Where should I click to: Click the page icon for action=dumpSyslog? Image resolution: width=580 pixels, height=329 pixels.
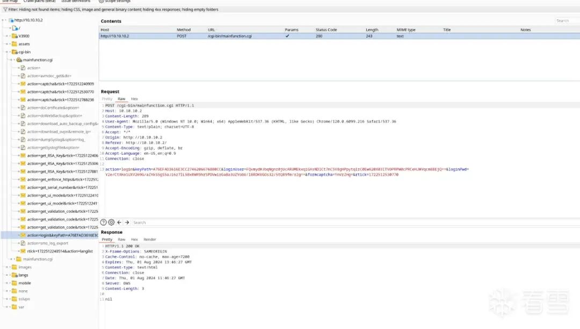(x=23, y=140)
